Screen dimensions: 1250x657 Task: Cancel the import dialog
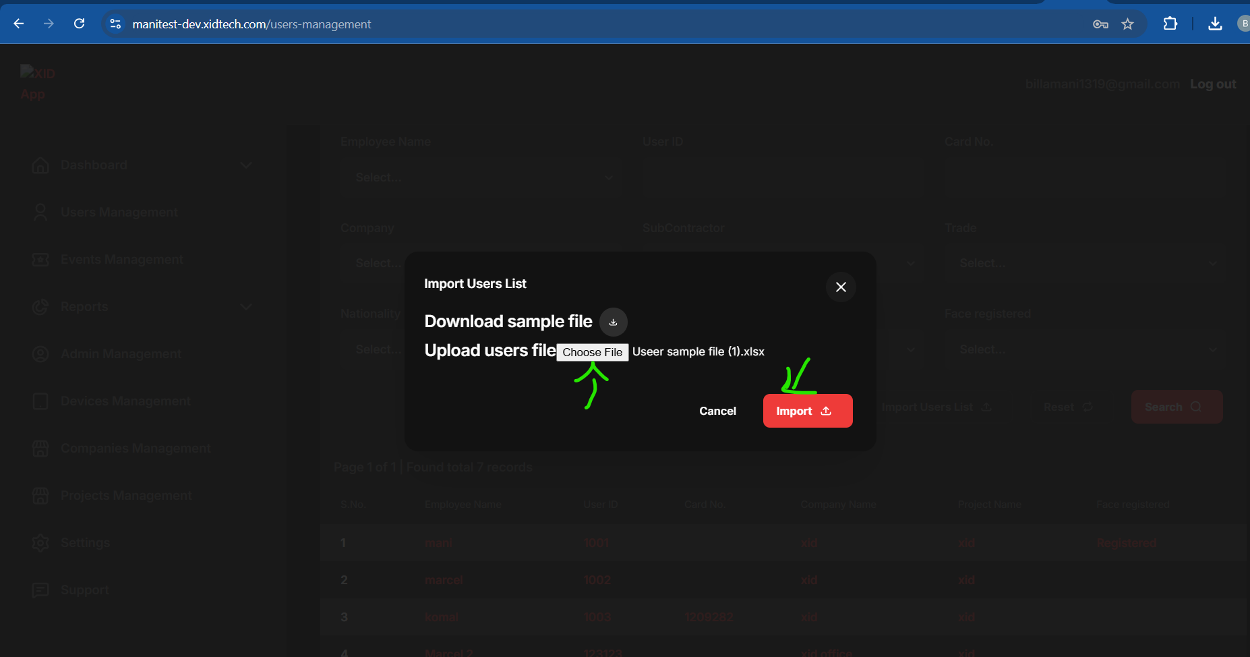[x=717, y=411]
